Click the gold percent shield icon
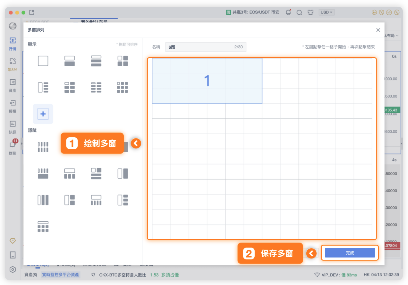The image size is (408, 285). 381,12
